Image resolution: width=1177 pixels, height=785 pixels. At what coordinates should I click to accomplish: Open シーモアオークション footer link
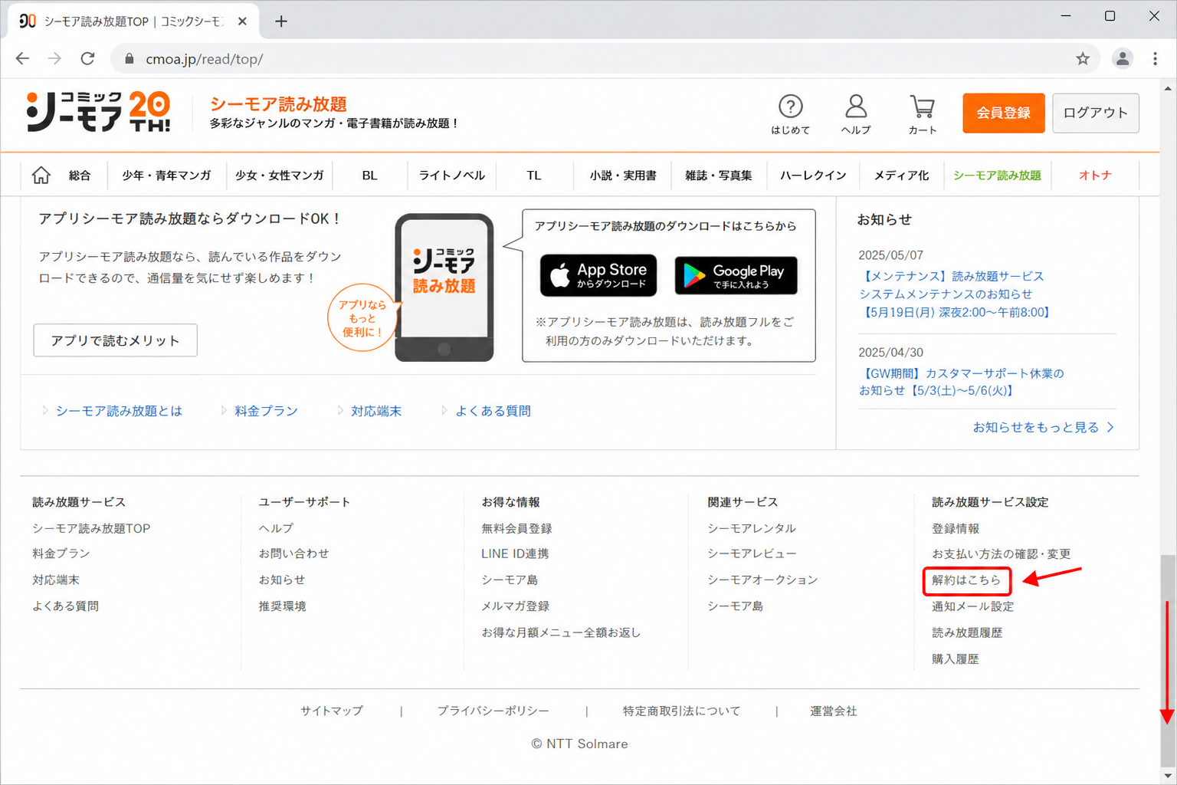pyautogui.click(x=762, y=580)
